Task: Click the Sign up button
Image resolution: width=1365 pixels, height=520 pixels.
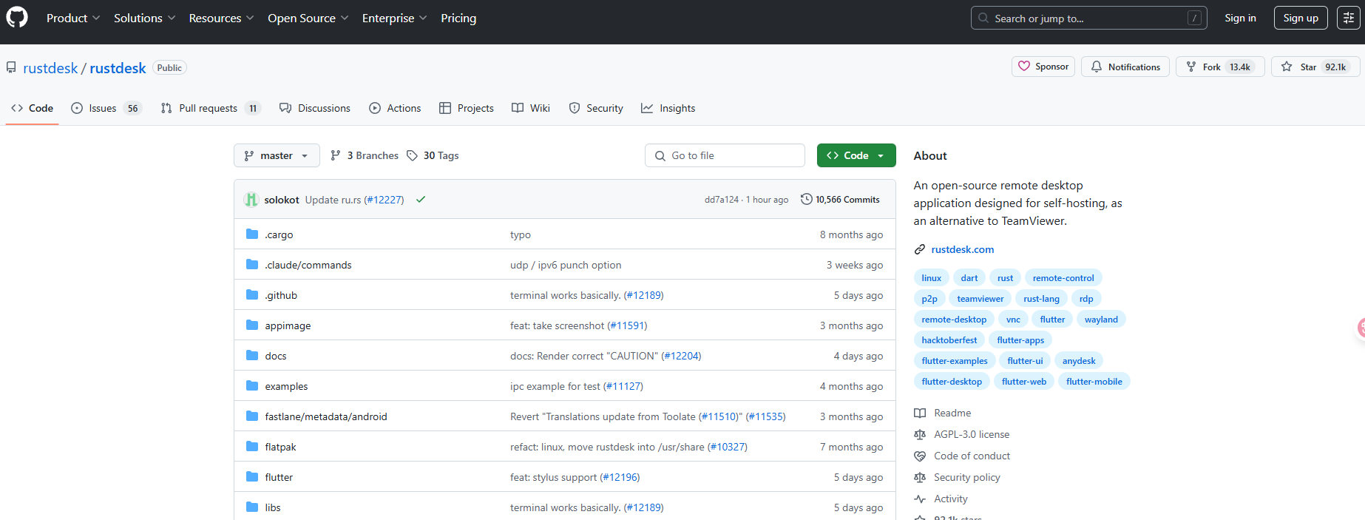Action: click(x=1300, y=18)
